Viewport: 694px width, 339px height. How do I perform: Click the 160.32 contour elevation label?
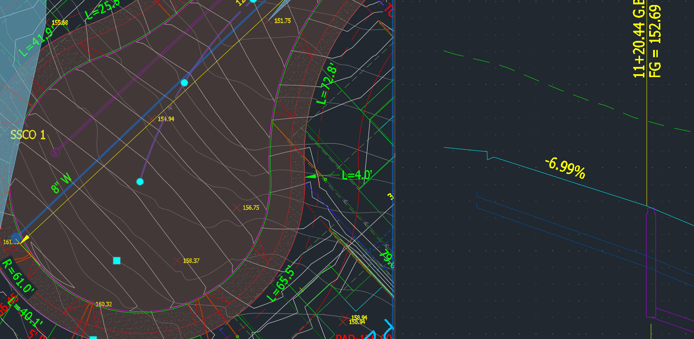pyautogui.click(x=104, y=304)
